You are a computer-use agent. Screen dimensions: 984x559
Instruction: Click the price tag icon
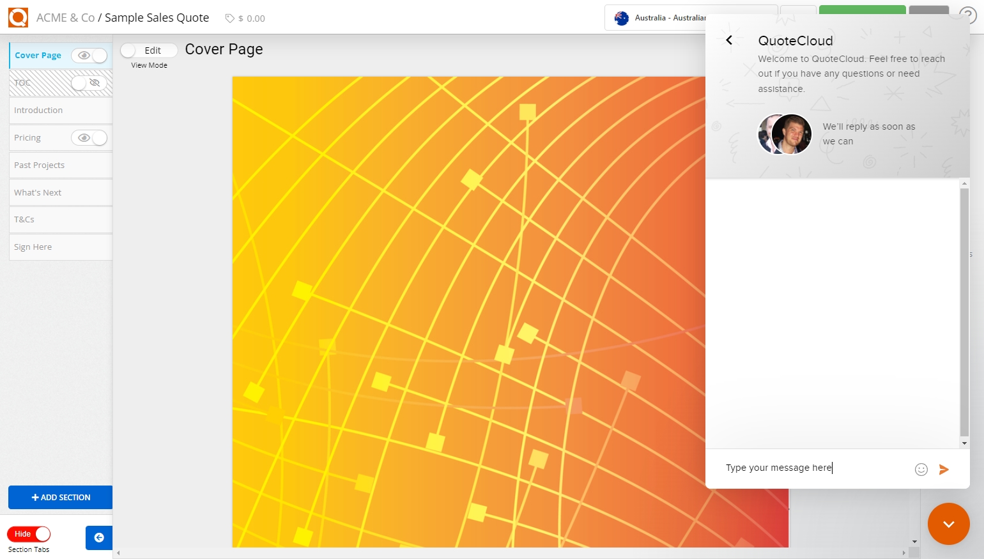coord(229,19)
